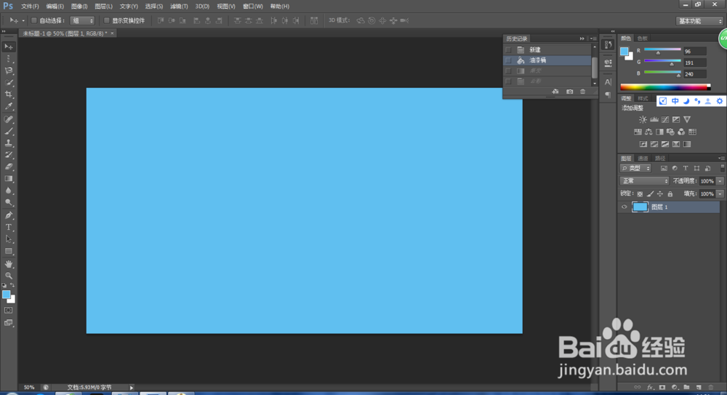Toggle lock all for layer
Viewport: 727px width, 395px height.
point(670,194)
